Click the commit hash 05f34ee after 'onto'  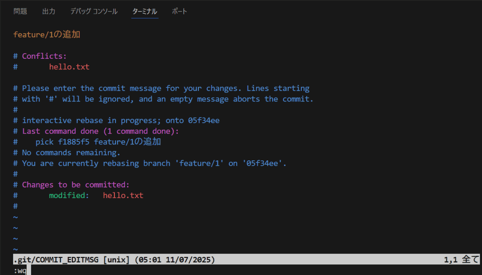(x=204, y=121)
